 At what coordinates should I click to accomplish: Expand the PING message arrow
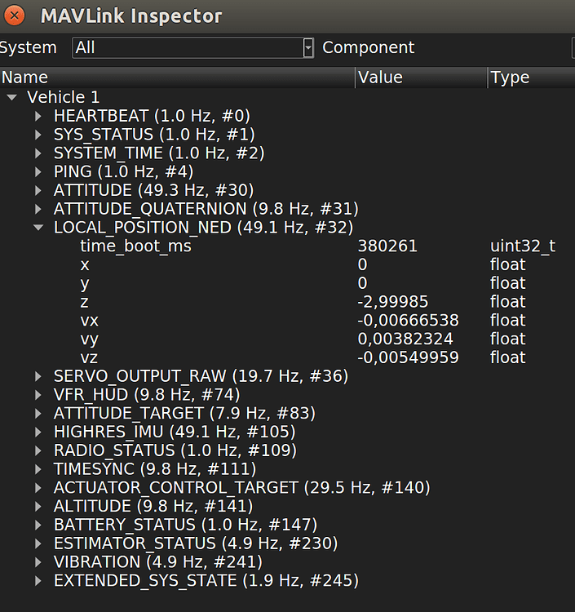coord(38,171)
